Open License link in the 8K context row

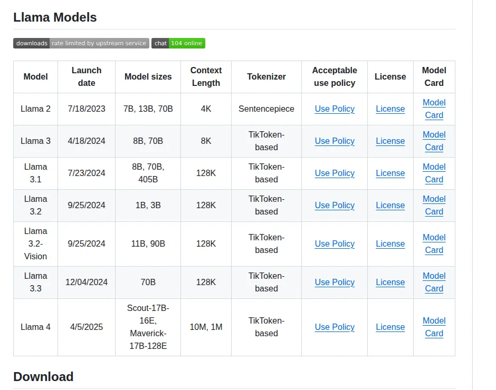(x=390, y=141)
